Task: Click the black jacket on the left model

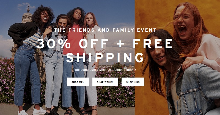Action: [23, 33]
